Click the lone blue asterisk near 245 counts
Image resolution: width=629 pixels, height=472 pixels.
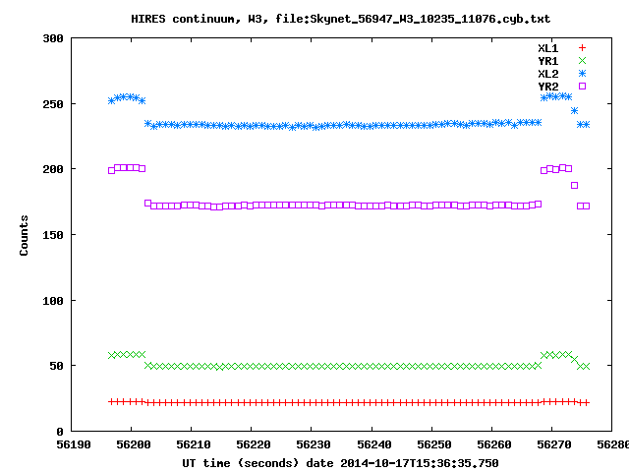click(575, 110)
